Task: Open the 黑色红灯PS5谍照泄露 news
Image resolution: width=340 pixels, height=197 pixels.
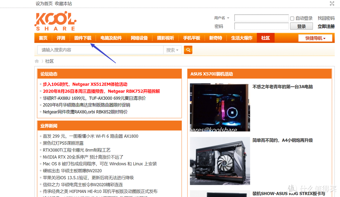Action: 63,143
